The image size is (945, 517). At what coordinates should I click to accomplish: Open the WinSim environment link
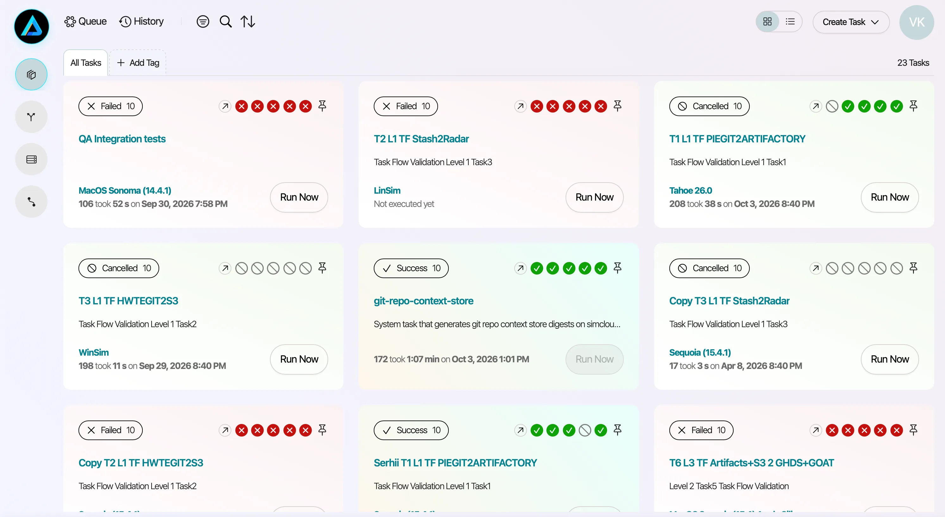pos(94,353)
